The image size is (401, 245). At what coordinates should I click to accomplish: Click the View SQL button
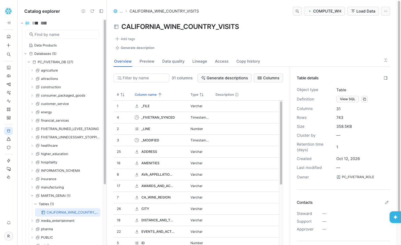(347, 99)
